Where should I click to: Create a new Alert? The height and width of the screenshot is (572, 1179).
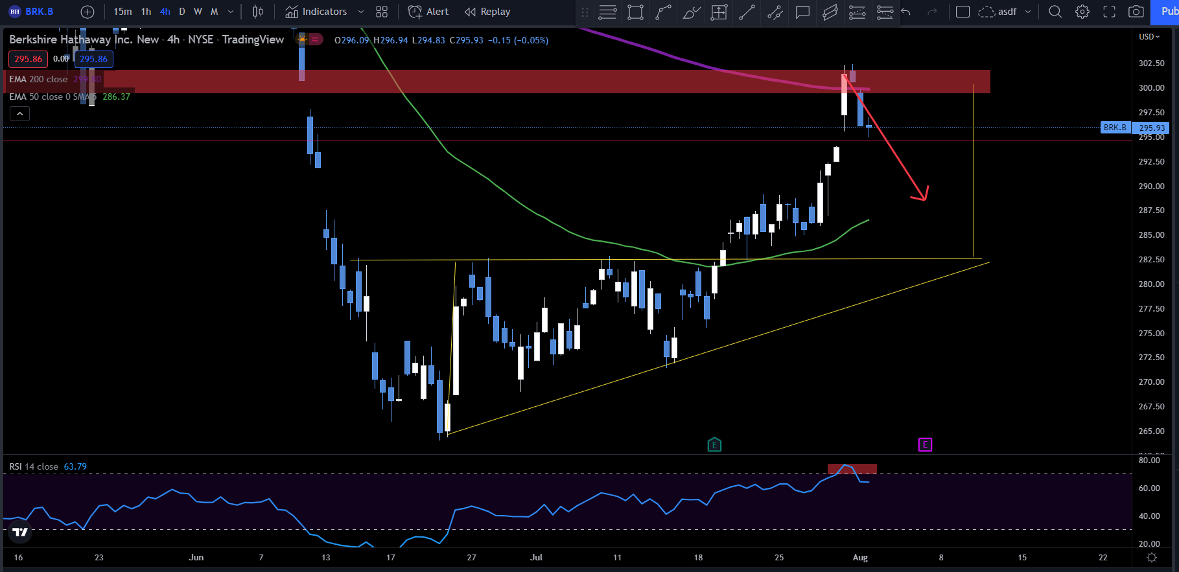pos(428,12)
